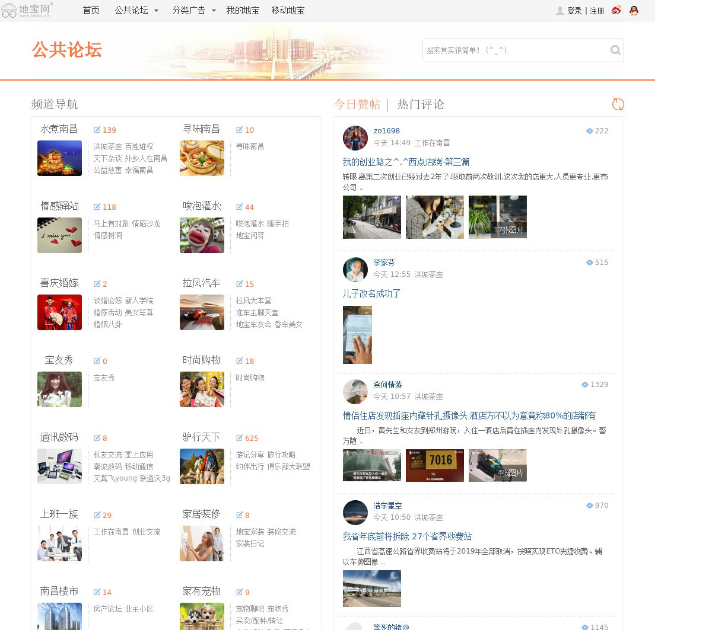The width and height of the screenshot is (712, 630).
Task: Open 上班一族 channel thumbnail
Action: click(59, 543)
